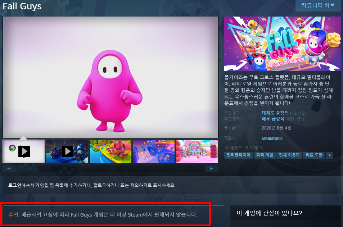Click the Fall Guys page title
343x227 pixels.
tap(22, 6)
